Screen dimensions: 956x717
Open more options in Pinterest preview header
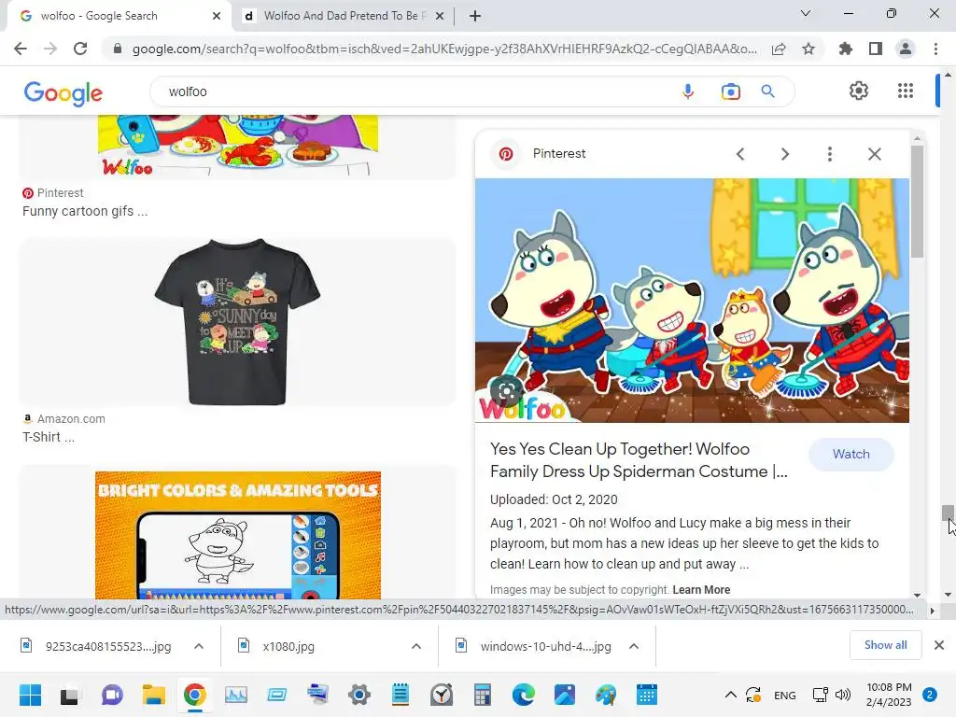coord(829,154)
